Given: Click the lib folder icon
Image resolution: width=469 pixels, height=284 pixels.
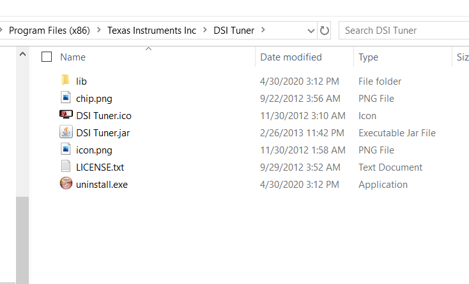Looking at the screenshot, I should (x=66, y=80).
